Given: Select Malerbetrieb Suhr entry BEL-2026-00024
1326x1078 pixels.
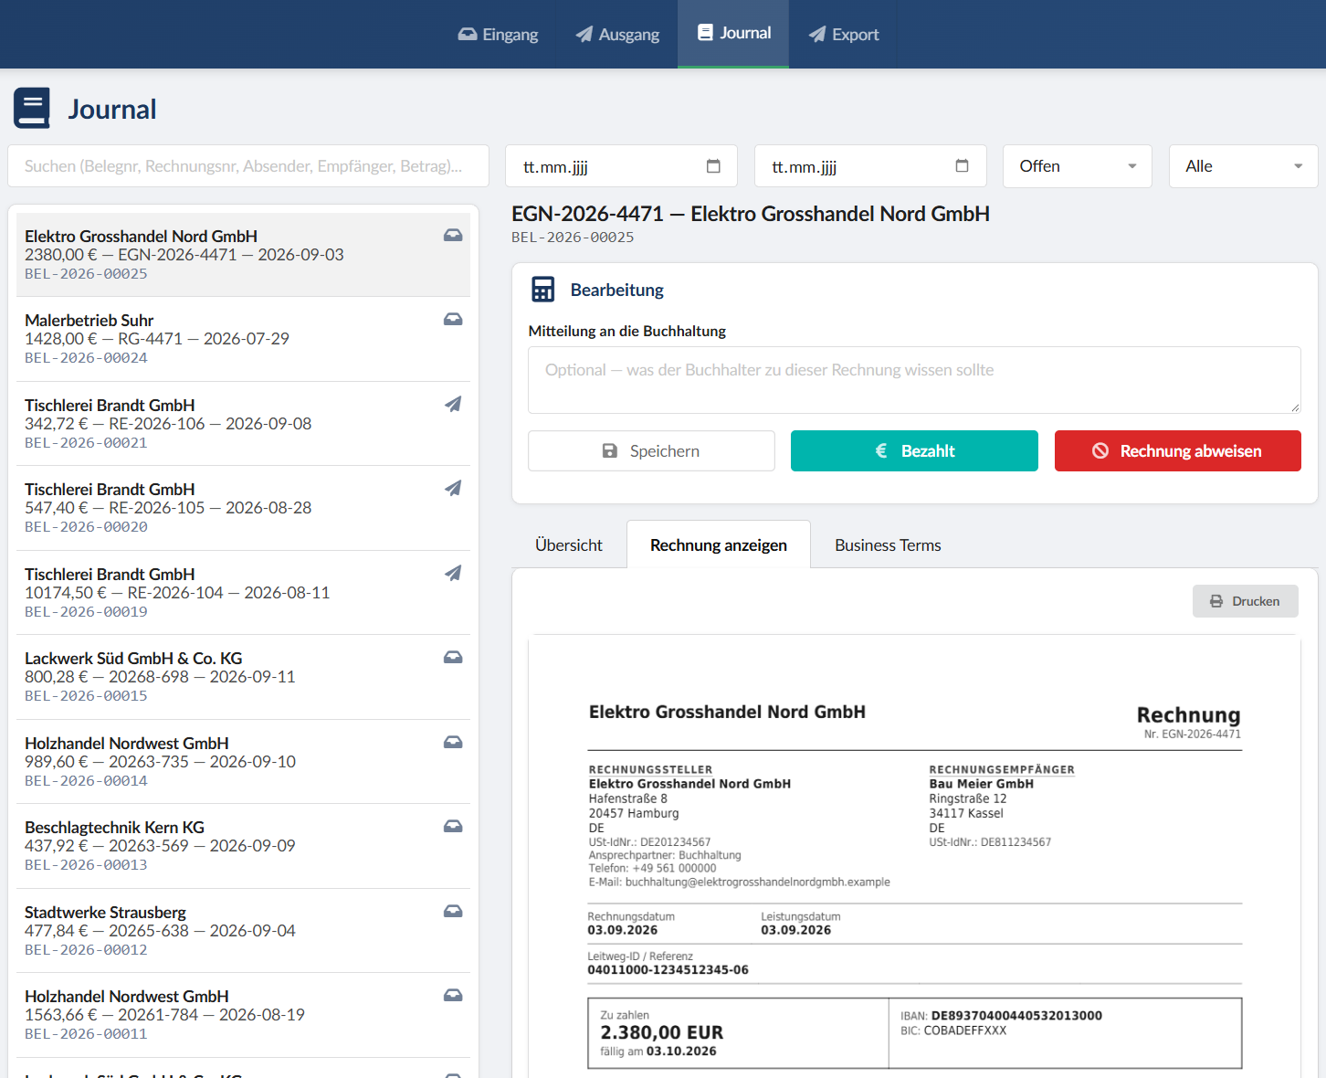Looking at the screenshot, I should pyautogui.click(x=243, y=339).
